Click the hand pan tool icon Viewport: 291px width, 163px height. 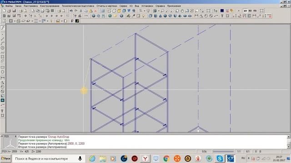click(x=182, y=11)
